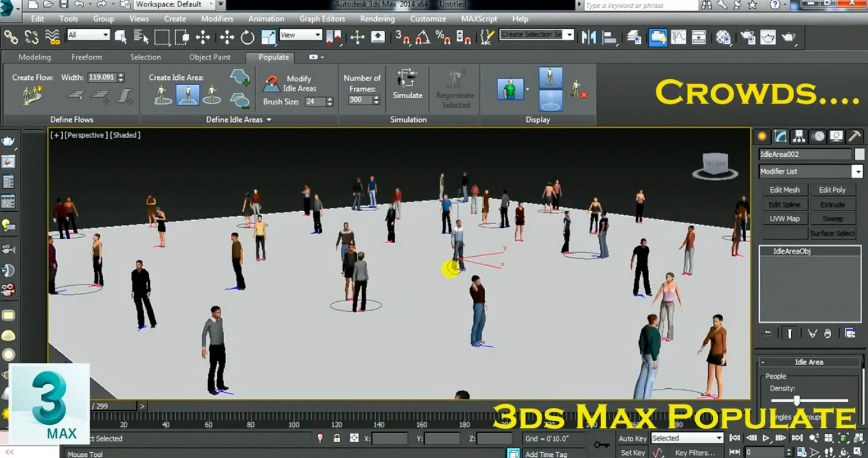Toggle Spinner Snap
This screenshot has height=458, width=868.
464,37
